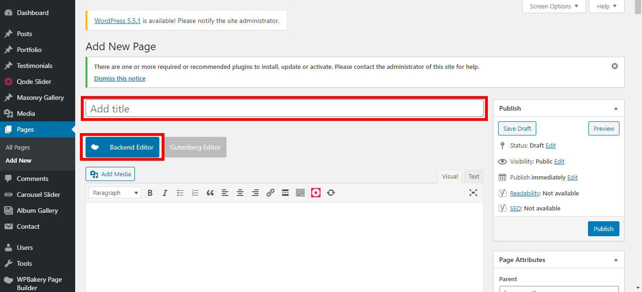
Task: Align text center in editor
Action: (240, 193)
